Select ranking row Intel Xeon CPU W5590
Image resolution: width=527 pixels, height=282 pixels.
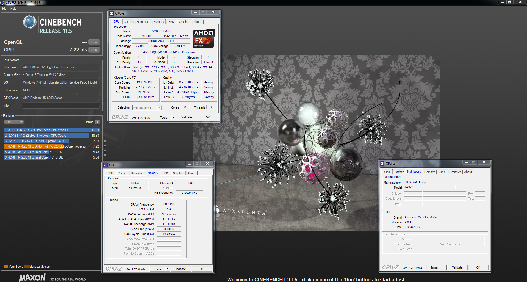(52, 130)
